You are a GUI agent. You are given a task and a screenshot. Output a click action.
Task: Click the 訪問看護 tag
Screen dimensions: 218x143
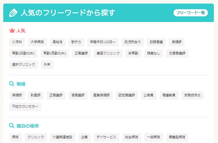click(x=156, y=42)
